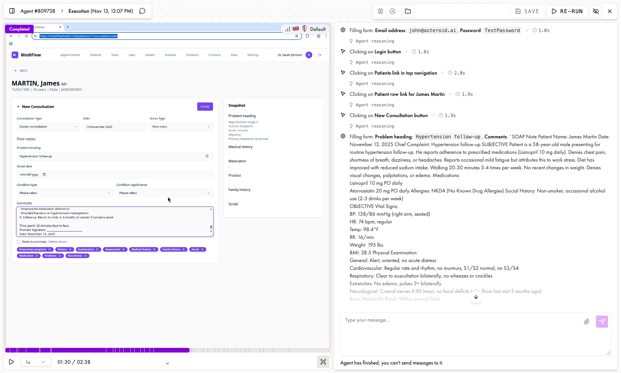The image size is (621, 373).
Task: Remove the Social tag
Action: coord(202,249)
